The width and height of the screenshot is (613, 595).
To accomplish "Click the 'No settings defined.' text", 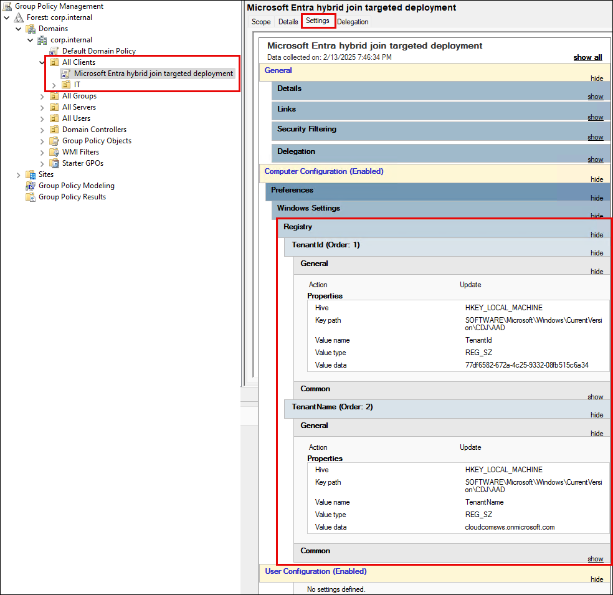I will pos(336,589).
